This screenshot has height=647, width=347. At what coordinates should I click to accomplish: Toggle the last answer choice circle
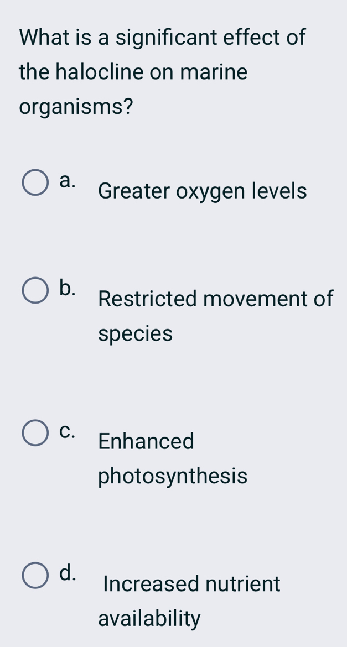coord(34,574)
